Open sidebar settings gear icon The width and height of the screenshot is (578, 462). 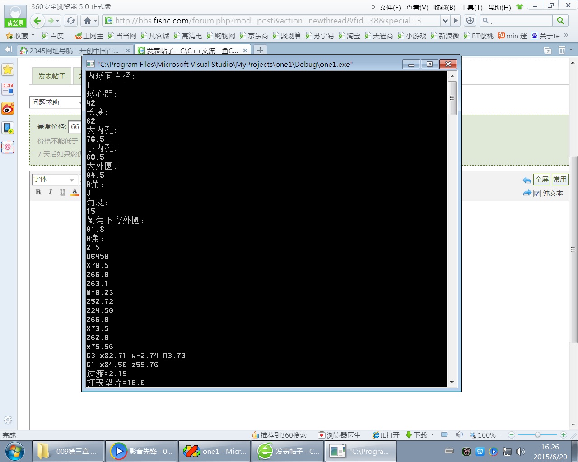(8, 420)
